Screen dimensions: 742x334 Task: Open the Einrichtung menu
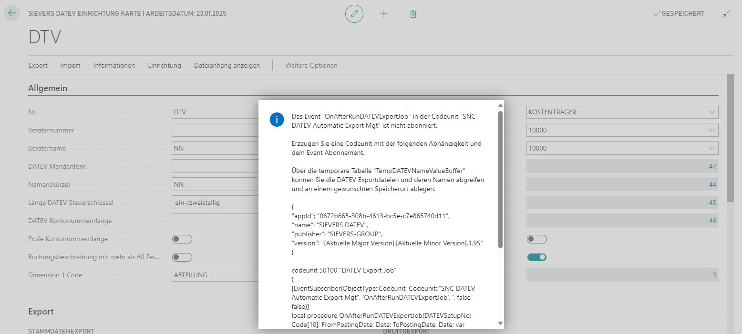click(x=165, y=65)
